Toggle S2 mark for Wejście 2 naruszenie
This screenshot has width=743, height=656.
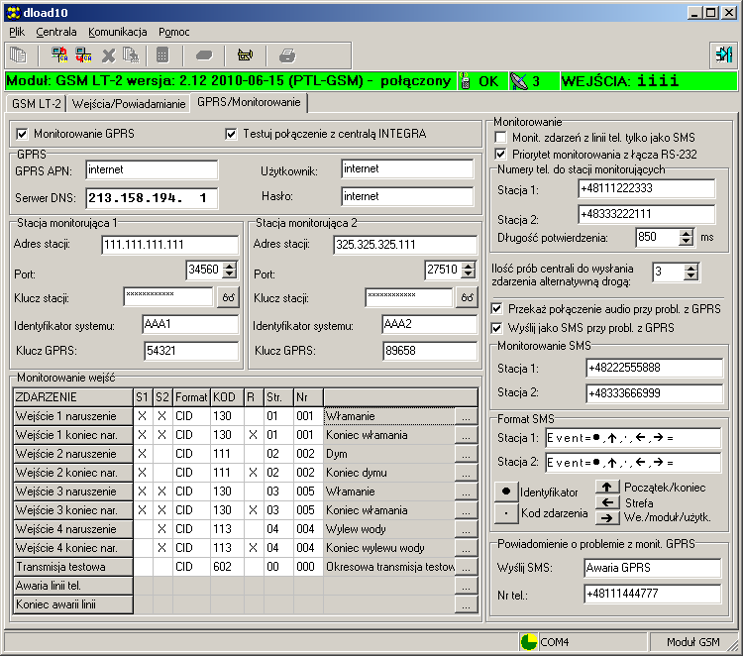click(x=162, y=454)
